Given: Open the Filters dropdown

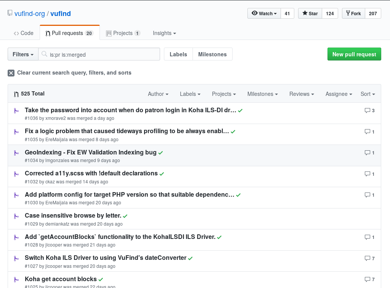Looking at the screenshot, I should click(23, 54).
